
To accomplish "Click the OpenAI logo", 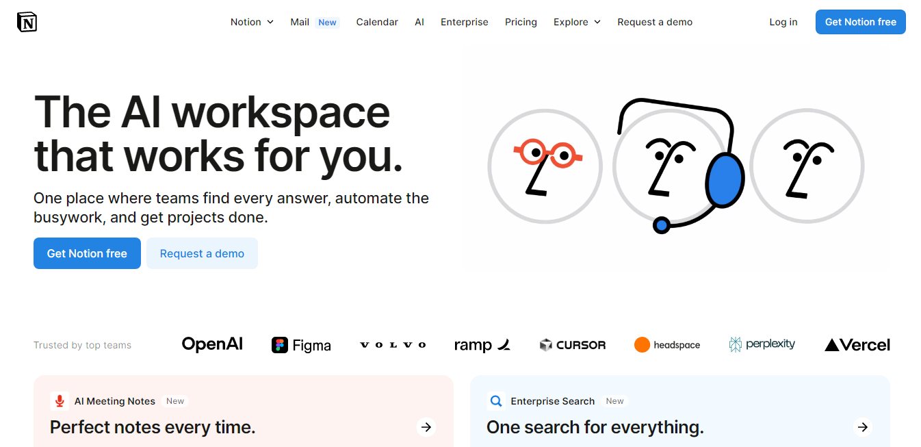I will click(x=212, y=344).
